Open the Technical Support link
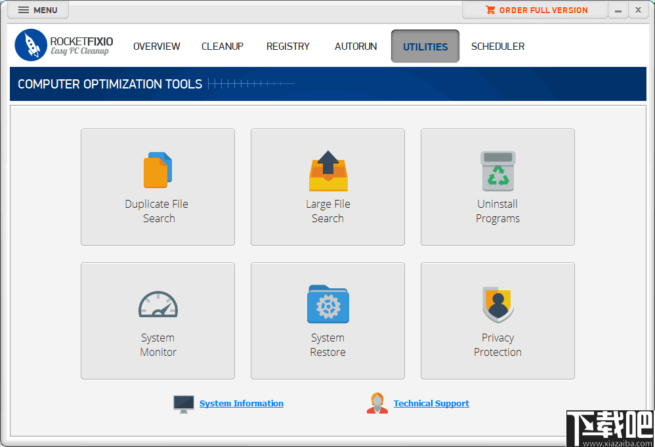The image size is (655, 447). tap(431, 403)
